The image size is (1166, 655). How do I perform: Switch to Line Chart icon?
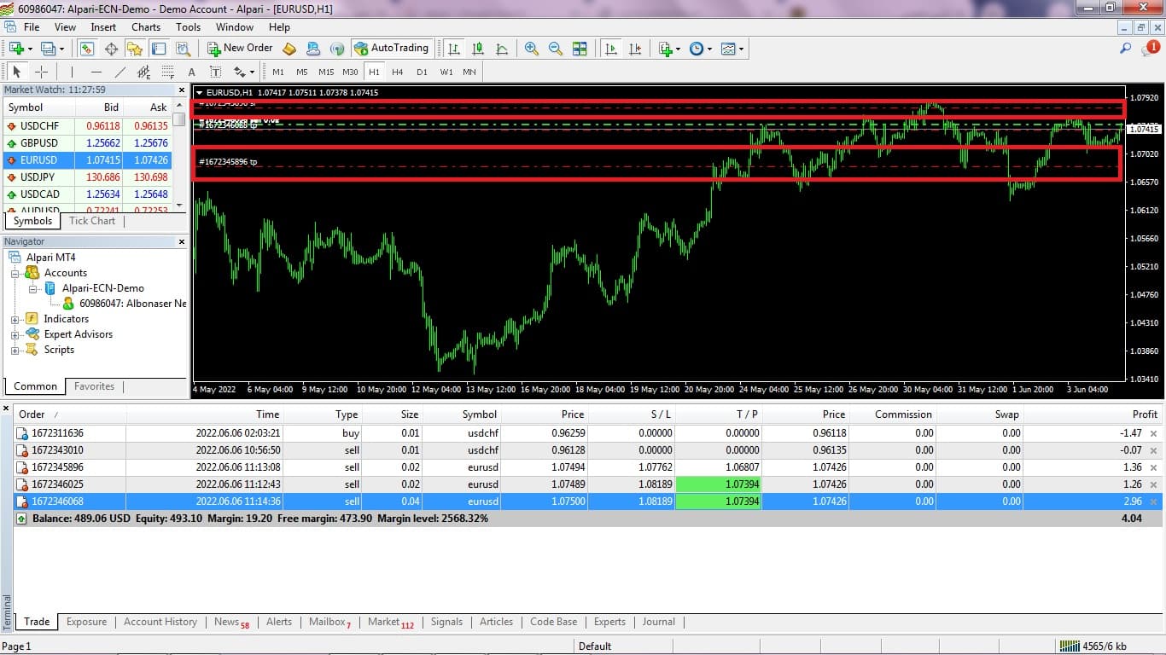(x=502, y=49)
